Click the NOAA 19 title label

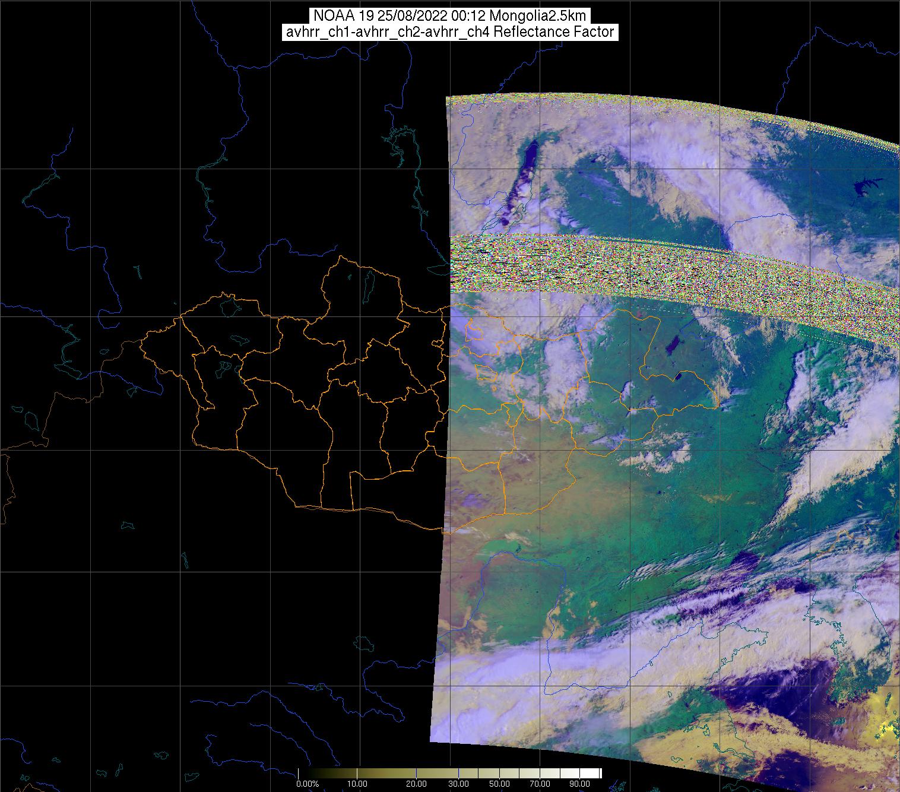click(449, 15)
